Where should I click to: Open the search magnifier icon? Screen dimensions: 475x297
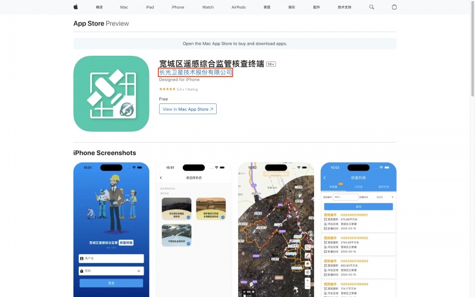(x=372, y=7)
